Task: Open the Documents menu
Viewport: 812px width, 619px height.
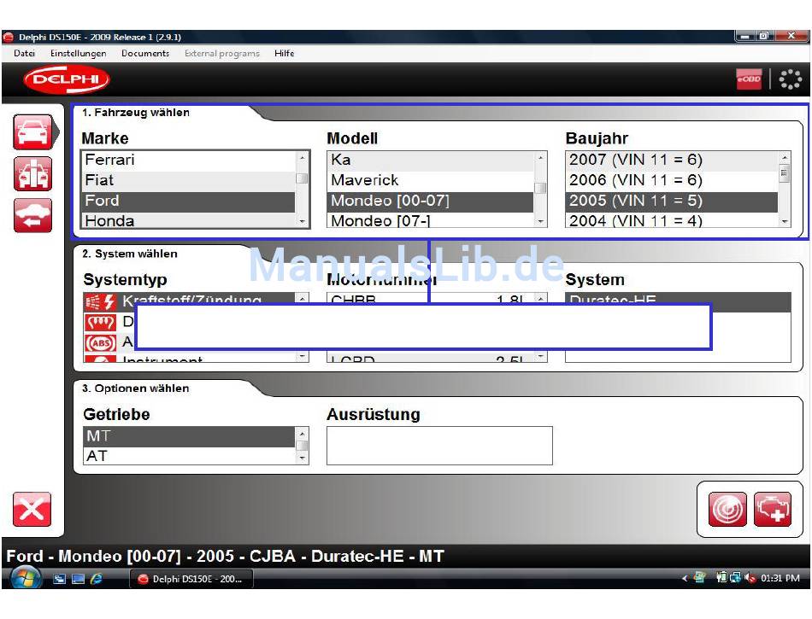Action: pyautogui.click(x=145, y=53)
